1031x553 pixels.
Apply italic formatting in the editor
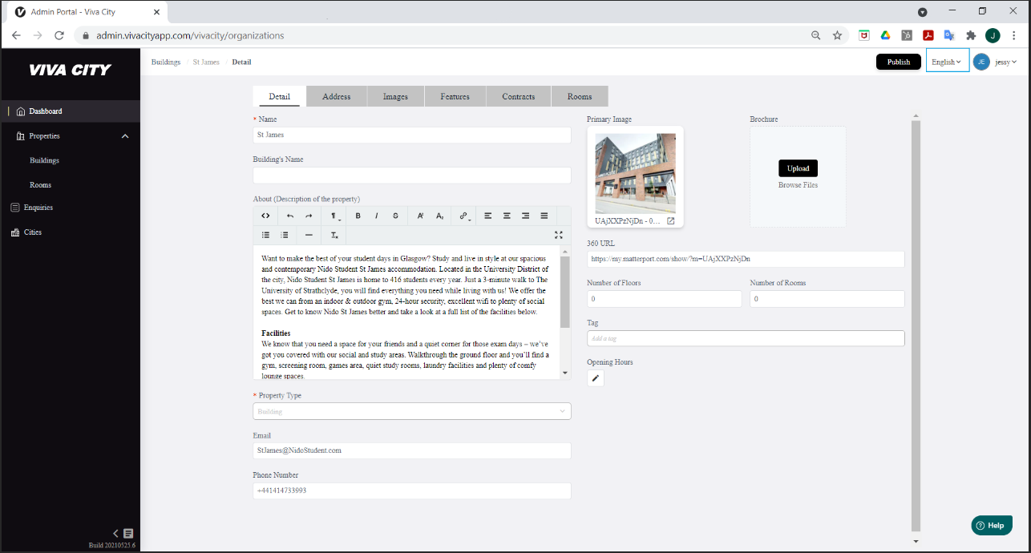point(376,216)
